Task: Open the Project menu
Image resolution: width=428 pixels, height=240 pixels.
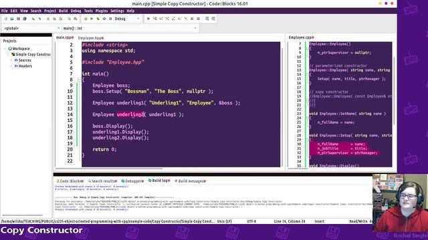Action: click(x=50, y=11)
